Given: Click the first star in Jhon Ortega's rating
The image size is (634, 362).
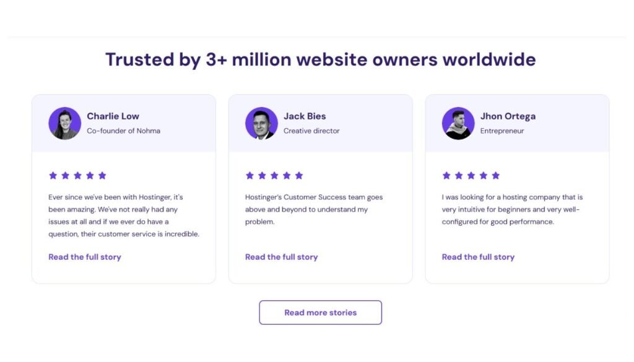Looking at the screenshot, I should (446, 176).
